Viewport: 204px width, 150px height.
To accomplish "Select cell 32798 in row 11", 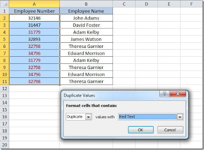I will [x=34, y=81].
